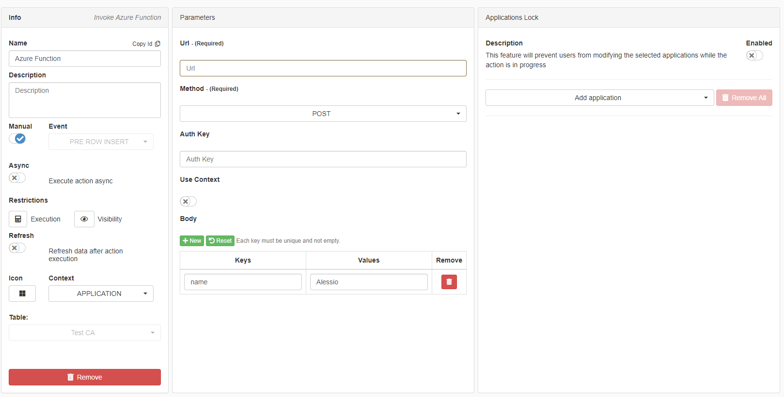Enable the Async execution toggle
Viewport: 784px width, 397px height.
click(x=17, y=178)
